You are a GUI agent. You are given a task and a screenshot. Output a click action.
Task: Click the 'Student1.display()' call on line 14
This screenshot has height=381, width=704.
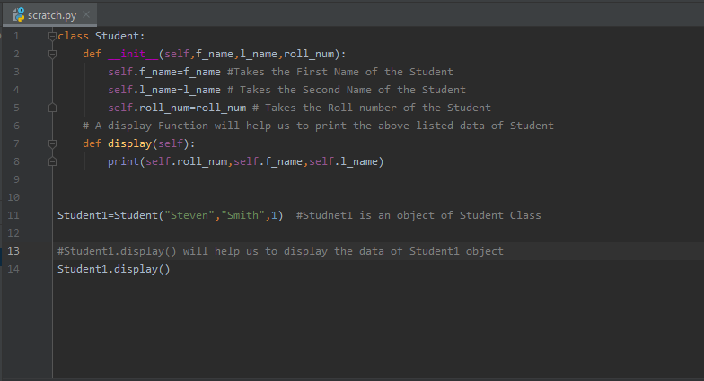pyautogui.click(x=113, y=269)
